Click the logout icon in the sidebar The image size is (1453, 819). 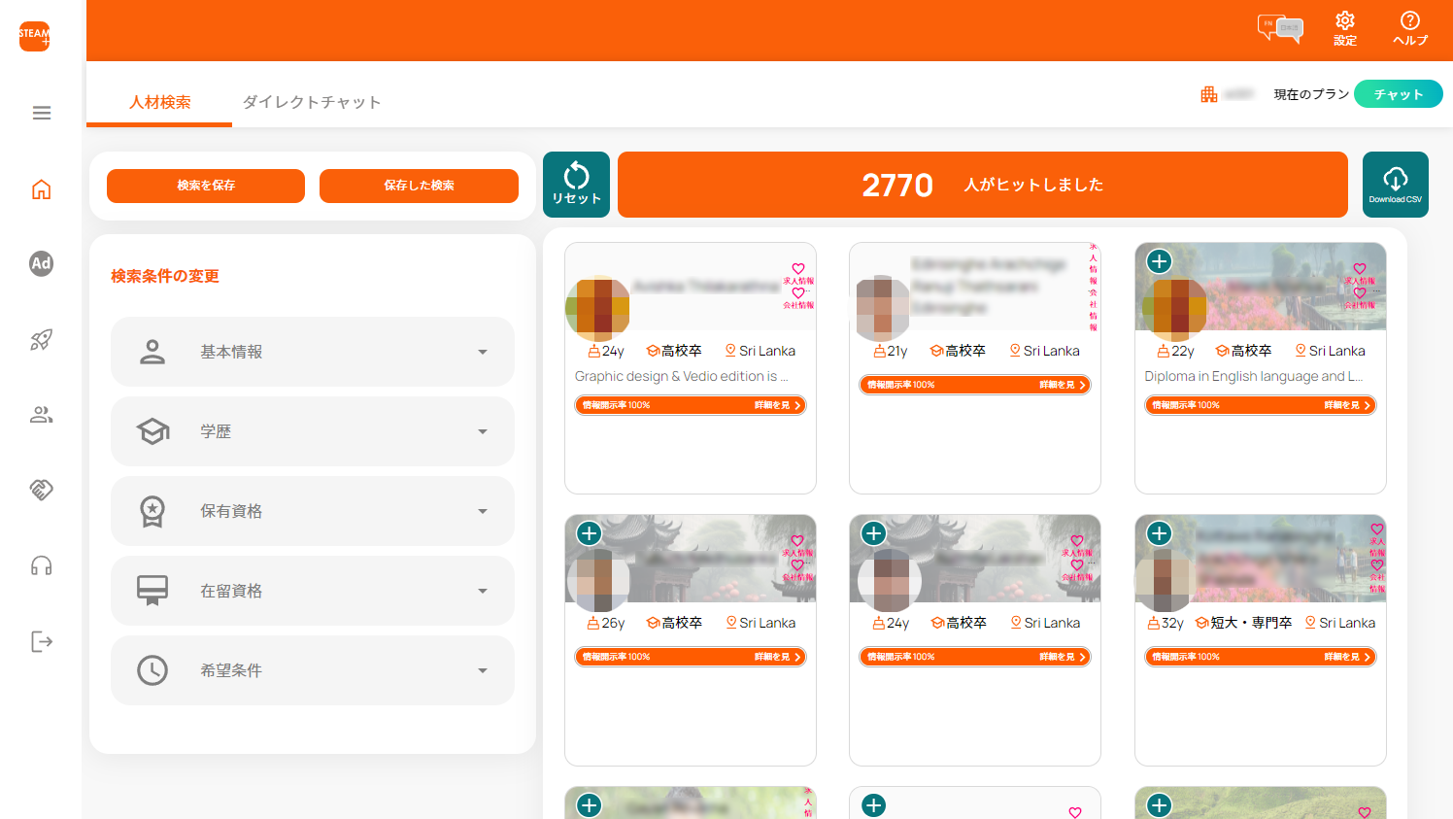coord(41,641)
